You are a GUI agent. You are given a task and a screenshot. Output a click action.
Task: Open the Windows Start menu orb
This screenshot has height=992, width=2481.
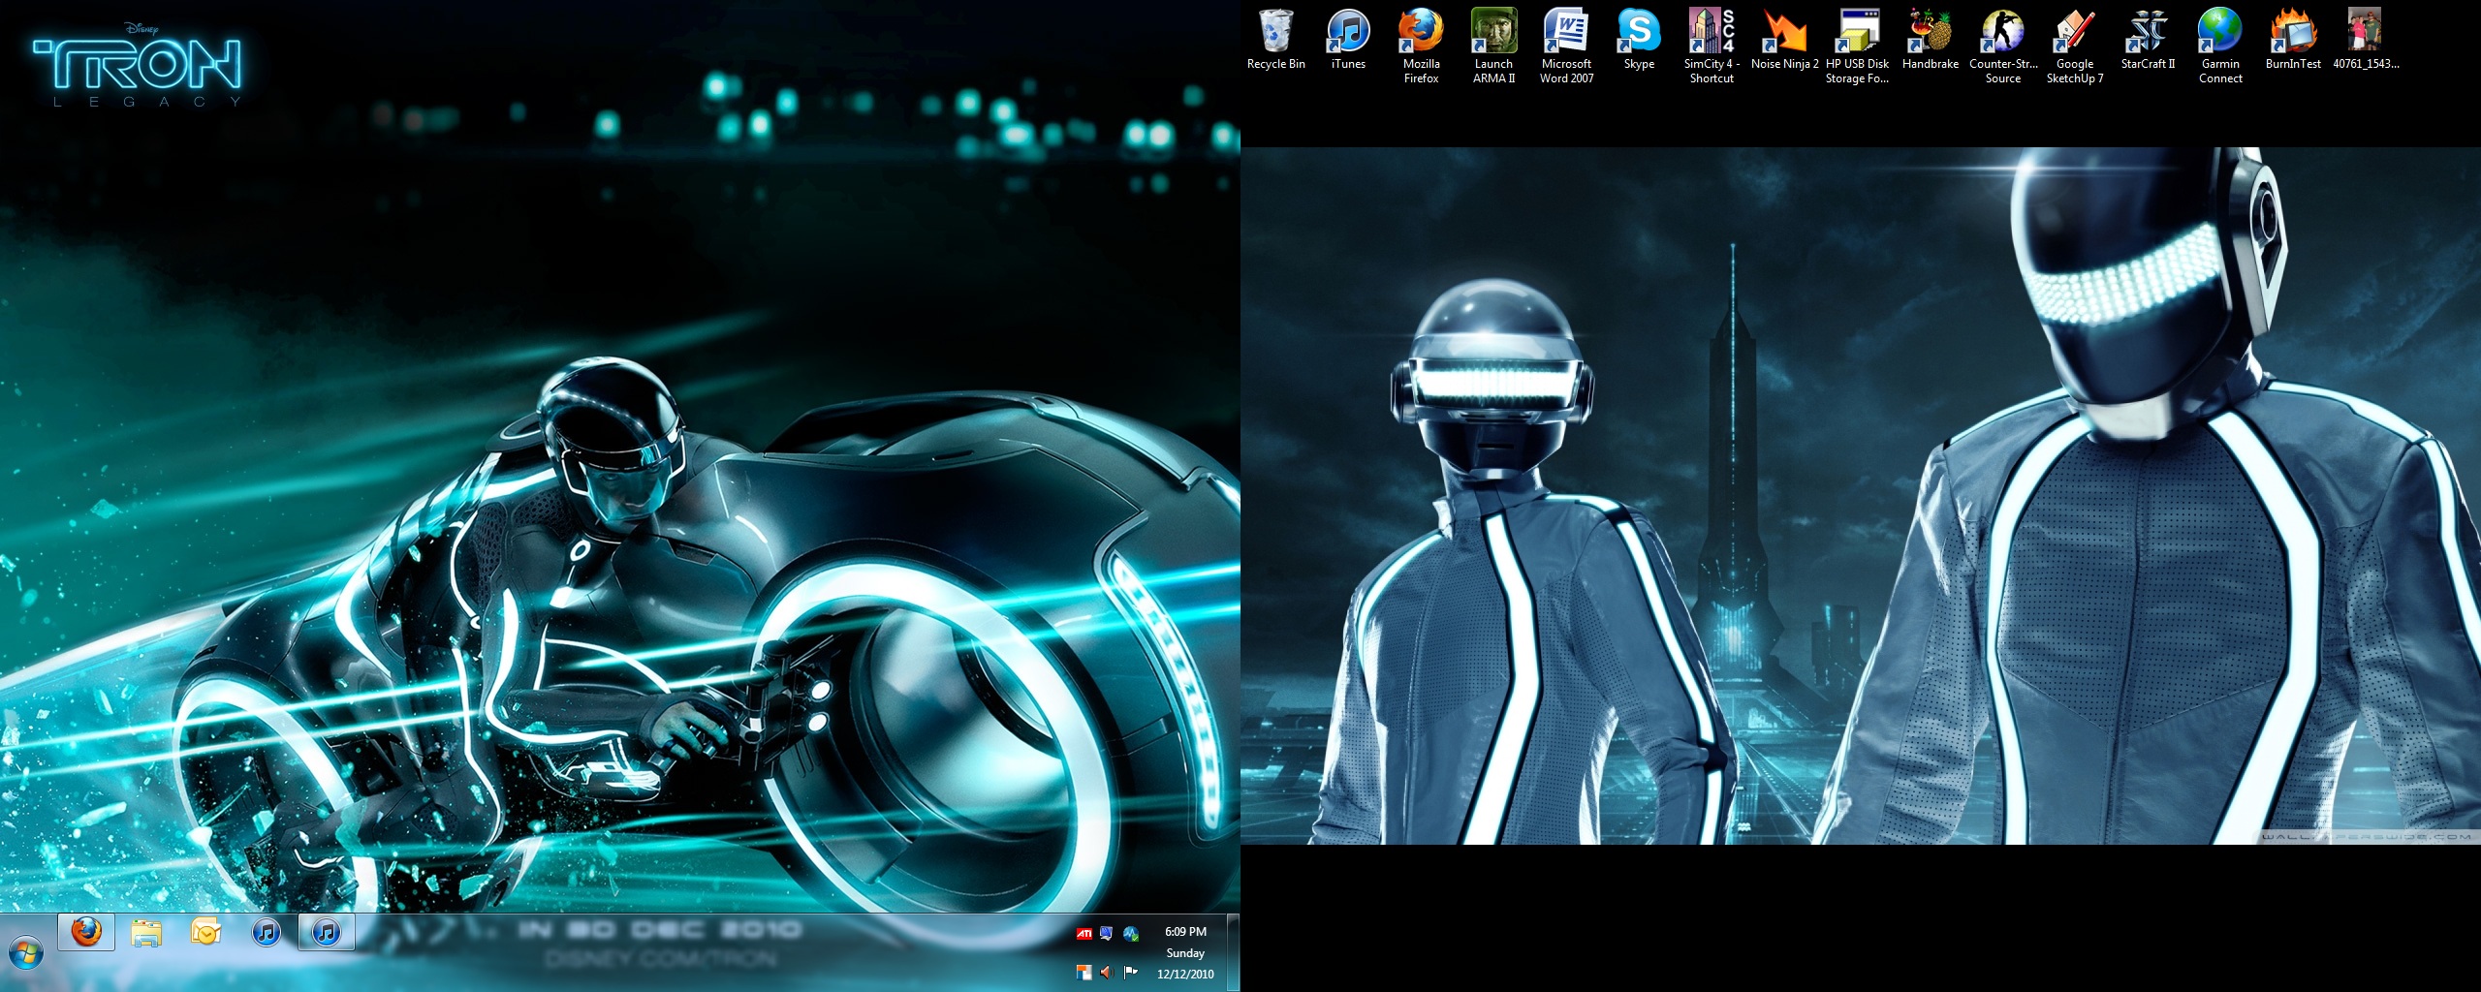pos(26,953)
